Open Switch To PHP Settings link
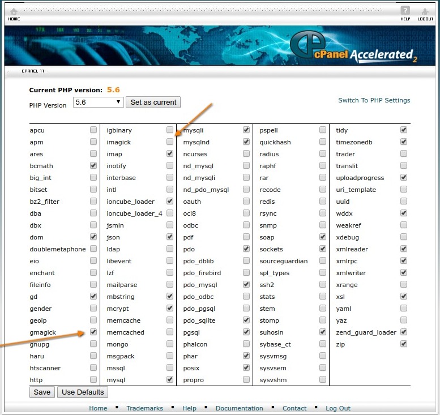Image resolution: width=440 pixels, height=415 pixels. pyautogui.click(x=374, y=100)
